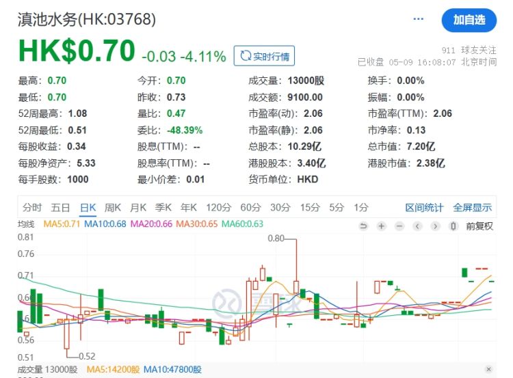Click the 均线 label in the chart header
The image size is (513, 378).
26,224
